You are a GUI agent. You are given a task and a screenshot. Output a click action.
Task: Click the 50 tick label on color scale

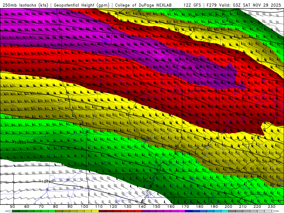click(x=12, y=207)
